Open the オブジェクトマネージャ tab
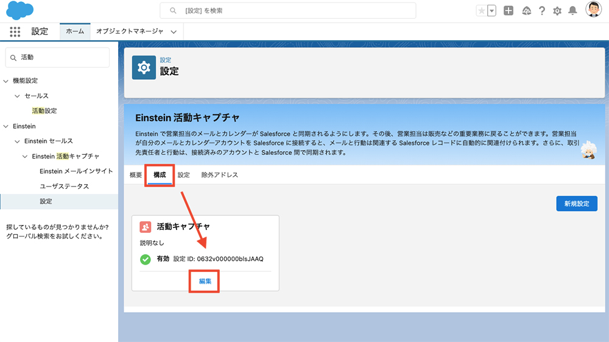The image size is (609, 342). pyautogui.click(x=130, y=32)
